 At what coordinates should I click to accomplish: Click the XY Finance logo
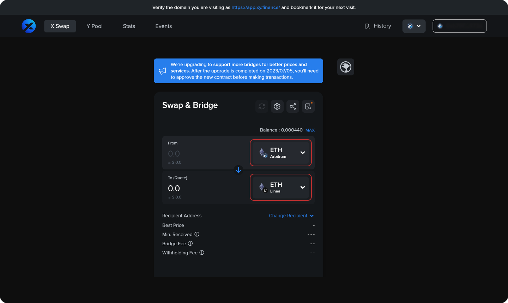[x=29, y=26]
